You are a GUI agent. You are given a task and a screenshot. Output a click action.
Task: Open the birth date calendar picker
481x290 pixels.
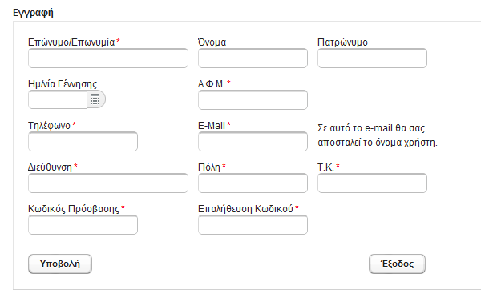point(96,99)
